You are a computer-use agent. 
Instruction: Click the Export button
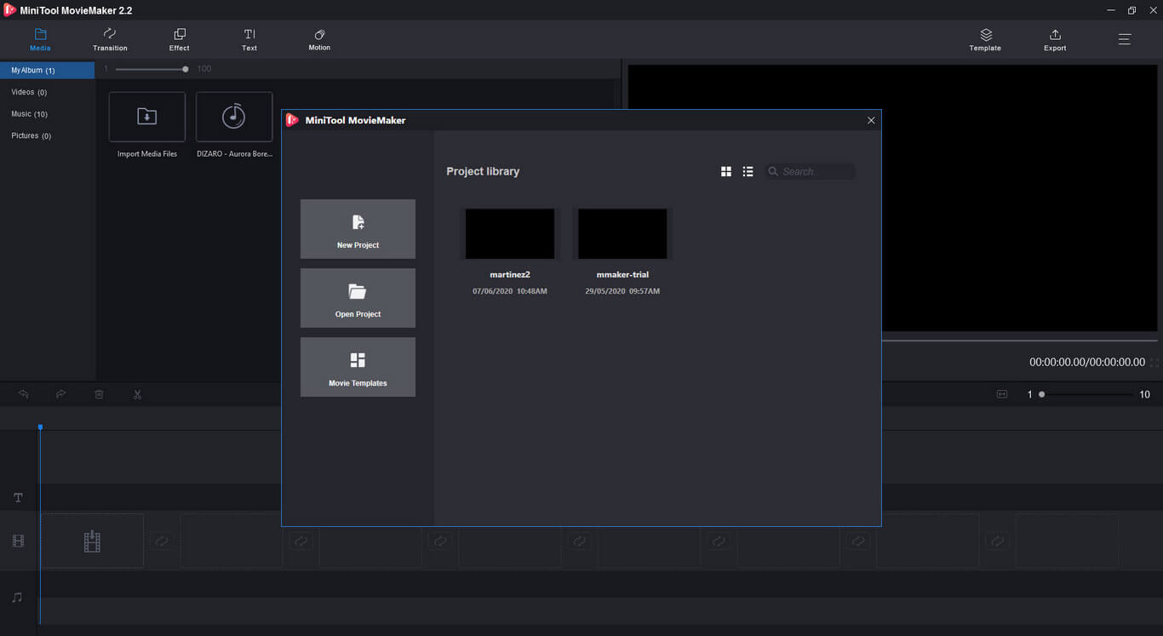coord(1055,40)
